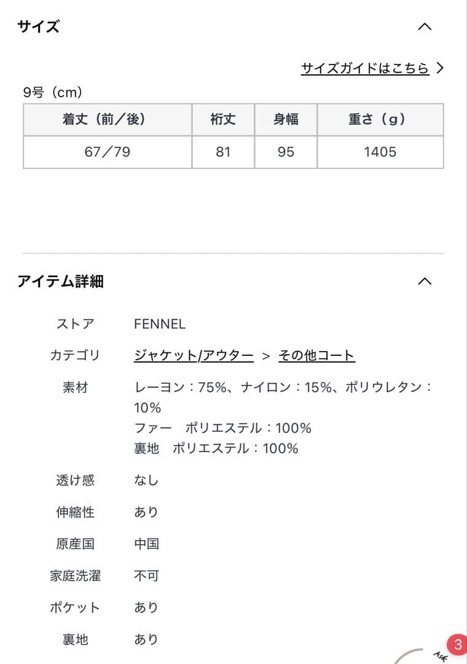Click the chevron next to サイズガイドはこちら
This screenshot has height=664, width=467.
(440, 69)
